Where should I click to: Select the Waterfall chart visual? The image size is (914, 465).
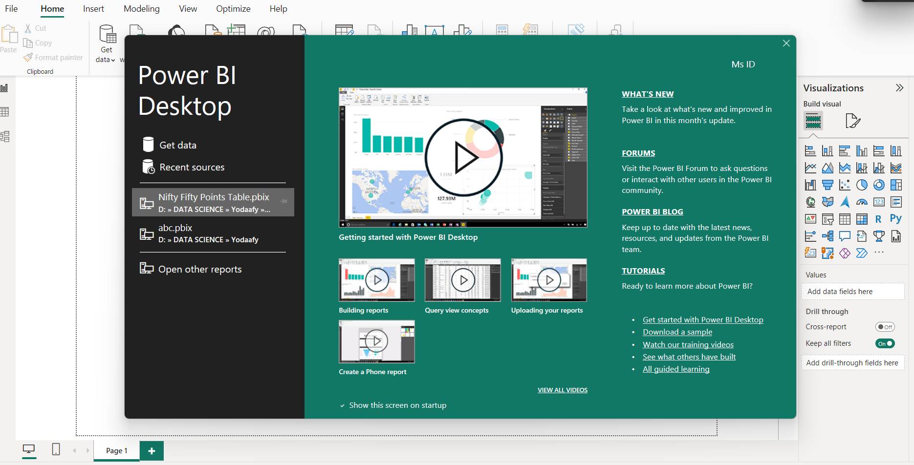(x=810, y=185)
